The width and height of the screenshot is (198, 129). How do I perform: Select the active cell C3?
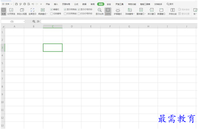point(53,48)
